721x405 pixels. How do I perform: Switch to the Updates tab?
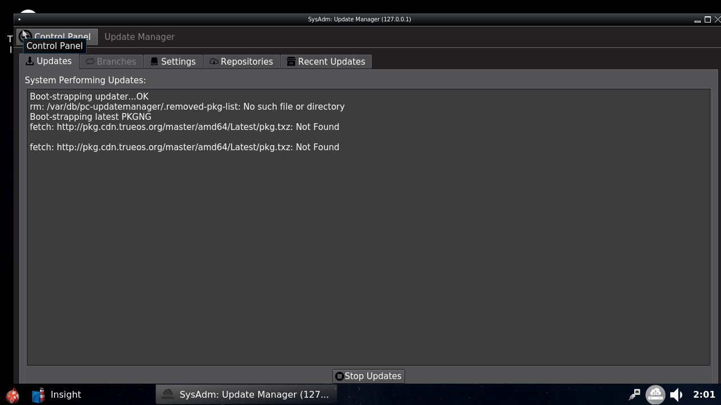(49, 61)
